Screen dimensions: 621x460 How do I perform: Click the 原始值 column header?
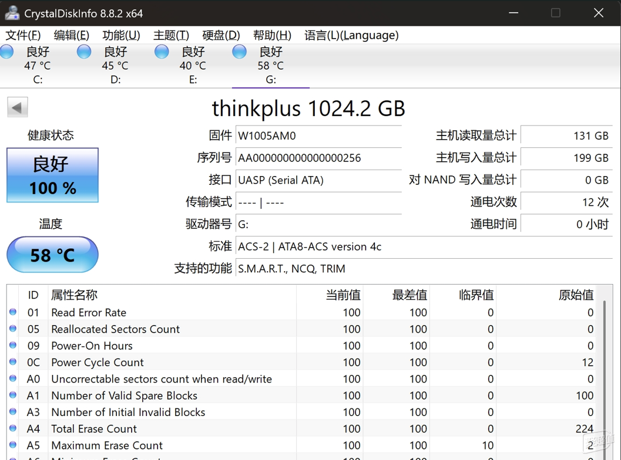[546, 295]
